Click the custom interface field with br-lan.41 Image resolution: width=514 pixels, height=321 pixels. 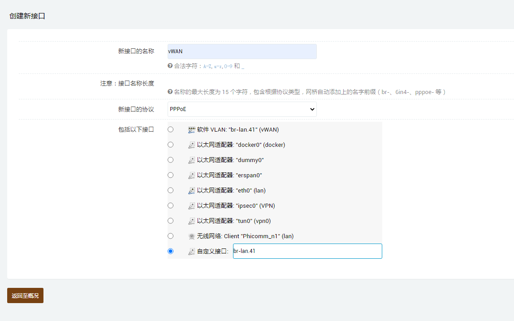[307, 251]
